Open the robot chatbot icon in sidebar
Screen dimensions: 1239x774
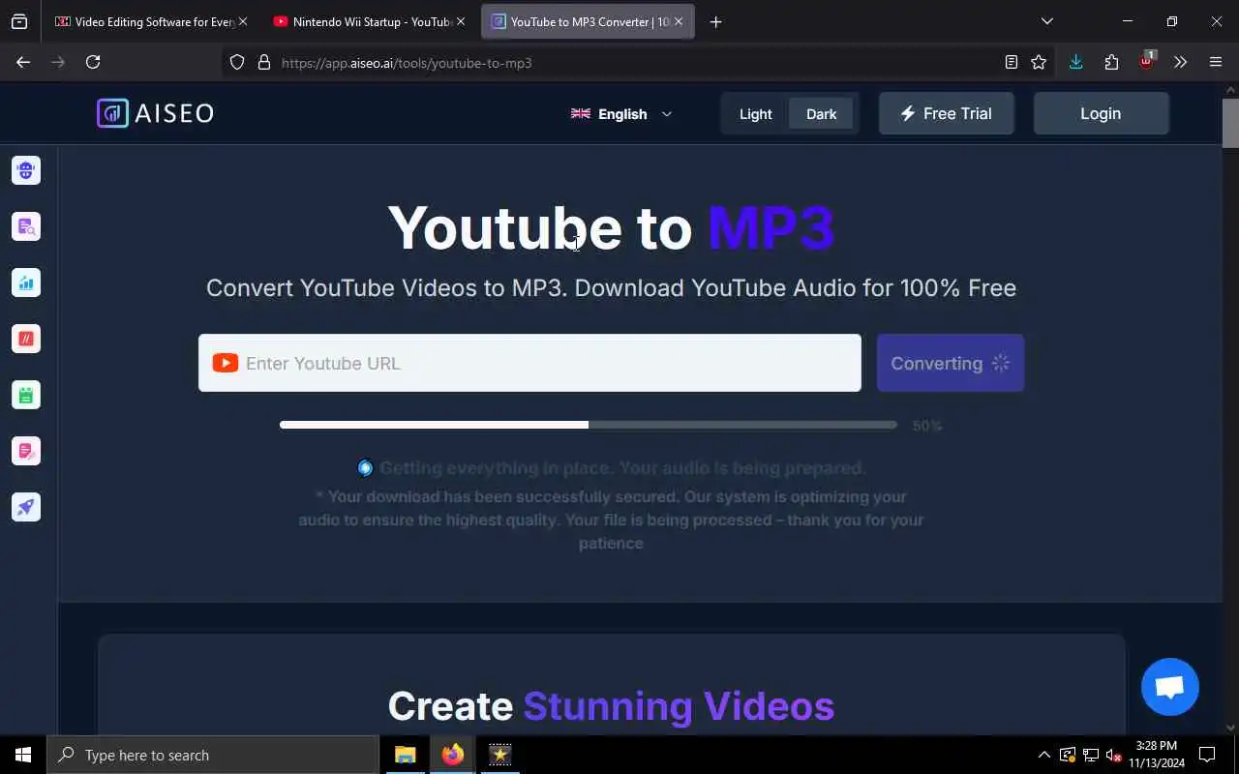pos(26,170)
